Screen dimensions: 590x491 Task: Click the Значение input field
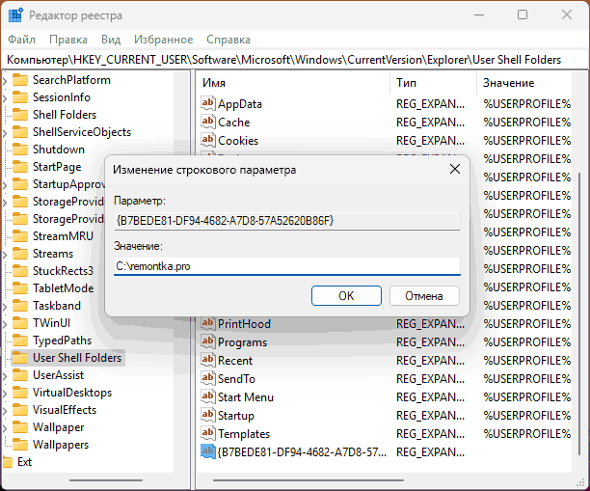coord(286,266)
